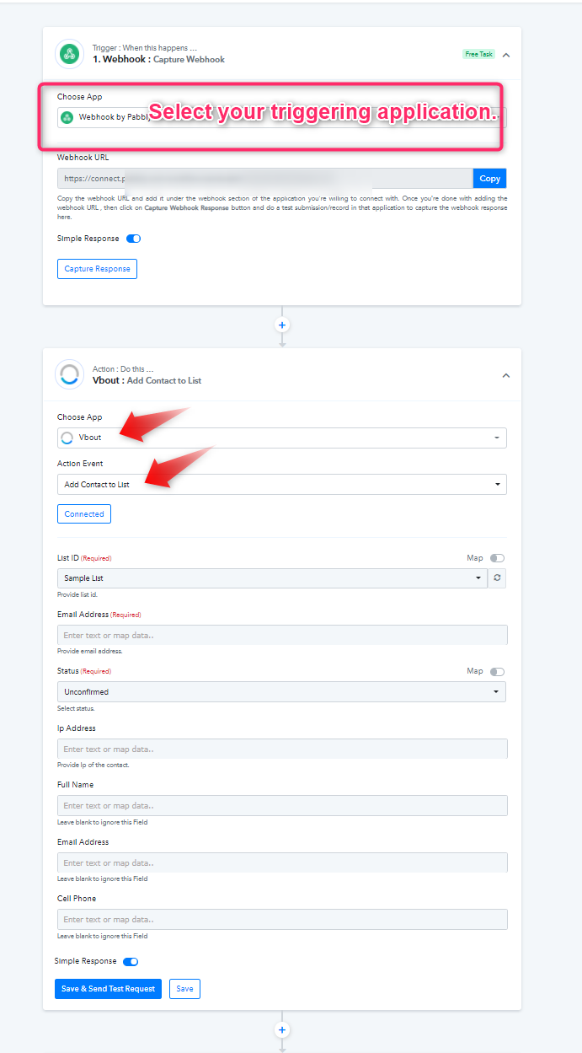Open the Vbout Choose App dropdown
This screenshot has width=582, height=1053.
(282, 438)
